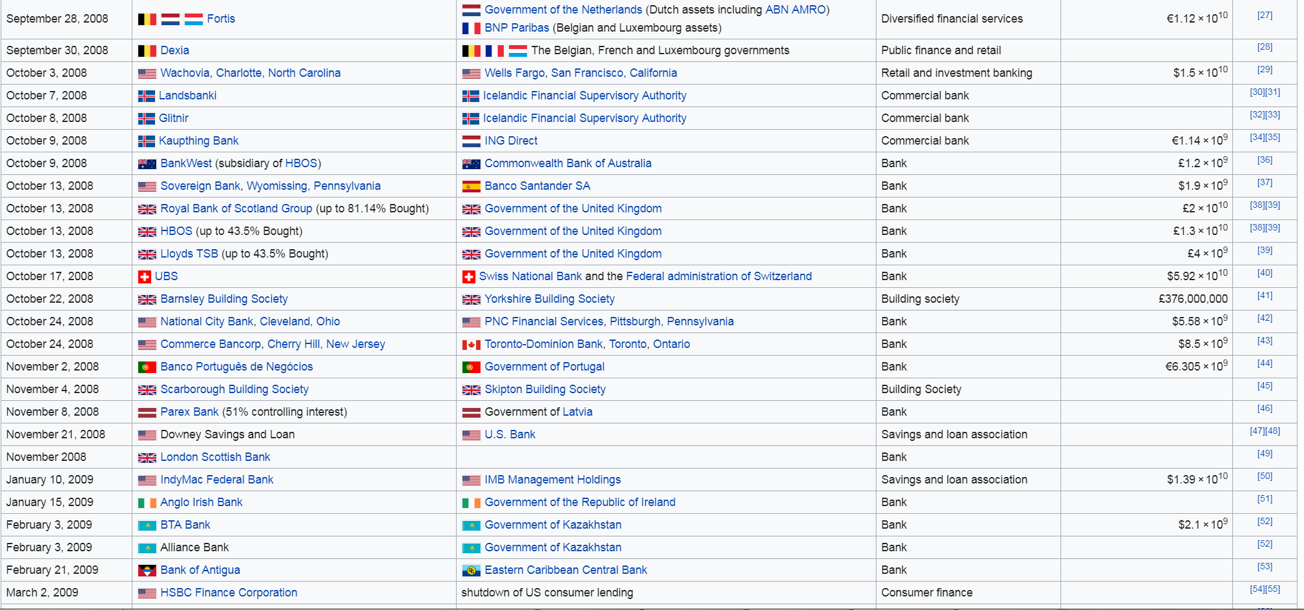Screen dimensions: 1304x610
Task: Click the Dutch flag beside ING Direct
Action: click(471, 141)
